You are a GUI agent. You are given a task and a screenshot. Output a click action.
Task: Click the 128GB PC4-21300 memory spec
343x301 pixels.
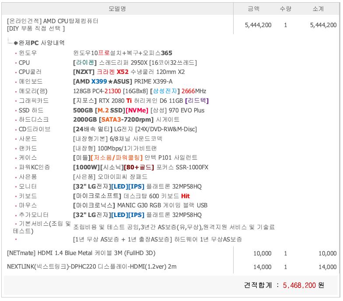[140, 91]
